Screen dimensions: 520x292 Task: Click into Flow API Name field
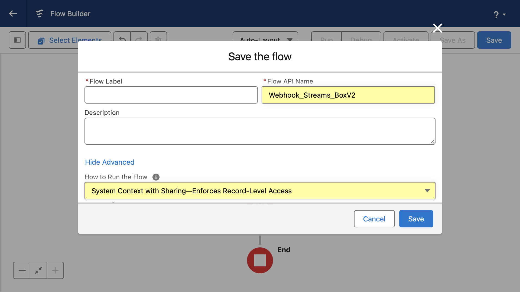pyautogui.click(x=348, y=95)
